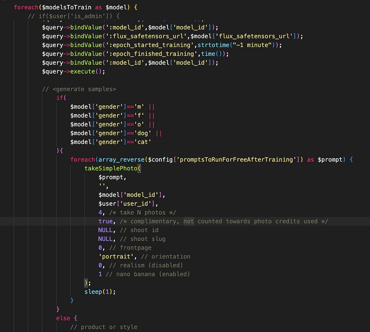Click the closing ');' of takeSimplePhoto

tap(88, 283)
